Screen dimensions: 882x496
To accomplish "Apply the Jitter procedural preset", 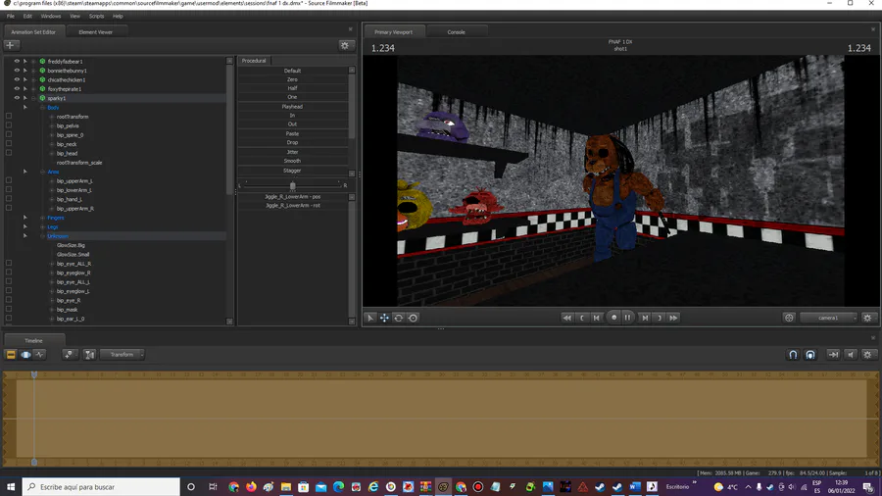I will click(x=292, y=152).
